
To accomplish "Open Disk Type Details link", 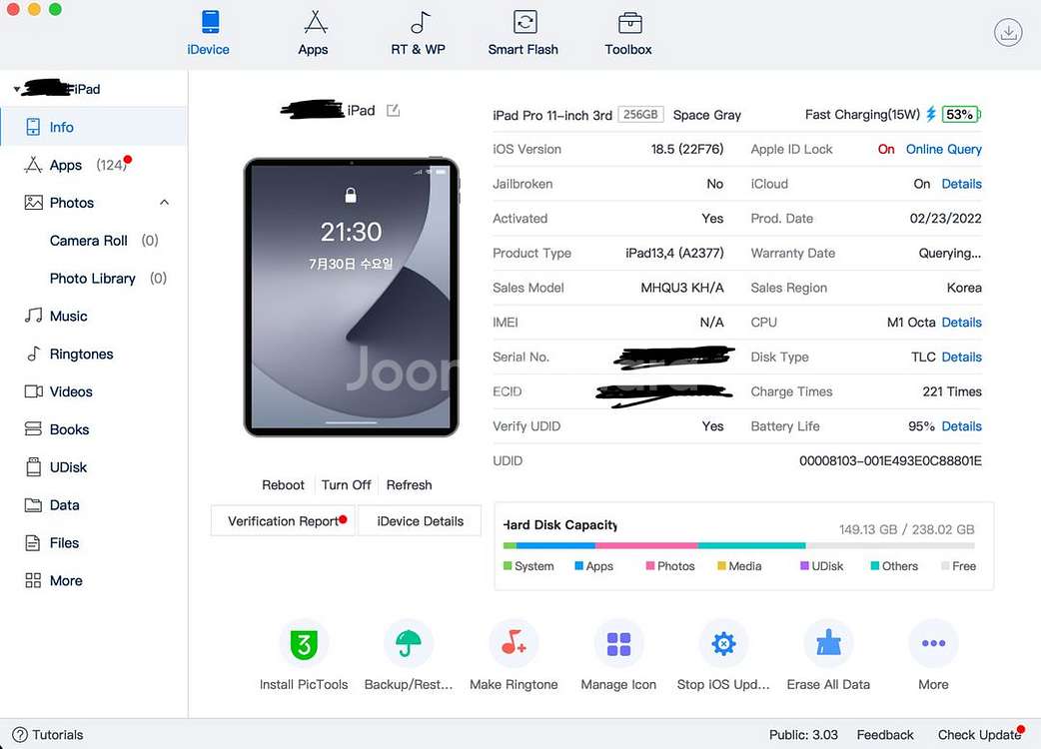I will pos(961,357).
